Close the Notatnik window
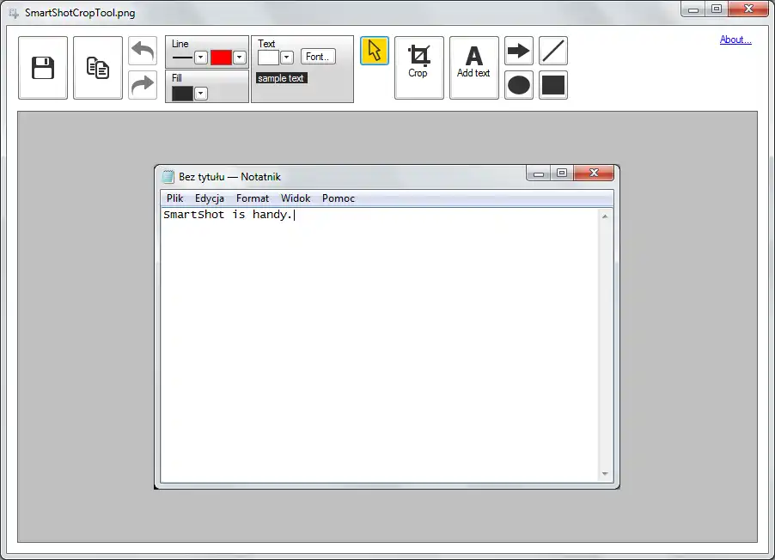Viewport: 775px width, 560px height. (x=594, y=173)
